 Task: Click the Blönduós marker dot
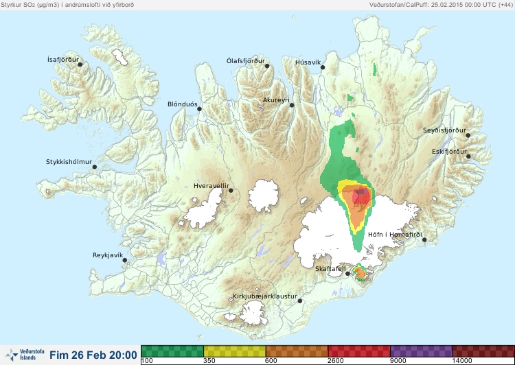tap(199, 108)
